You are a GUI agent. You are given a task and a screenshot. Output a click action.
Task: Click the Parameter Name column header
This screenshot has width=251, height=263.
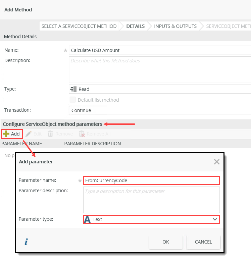[21, 144]
